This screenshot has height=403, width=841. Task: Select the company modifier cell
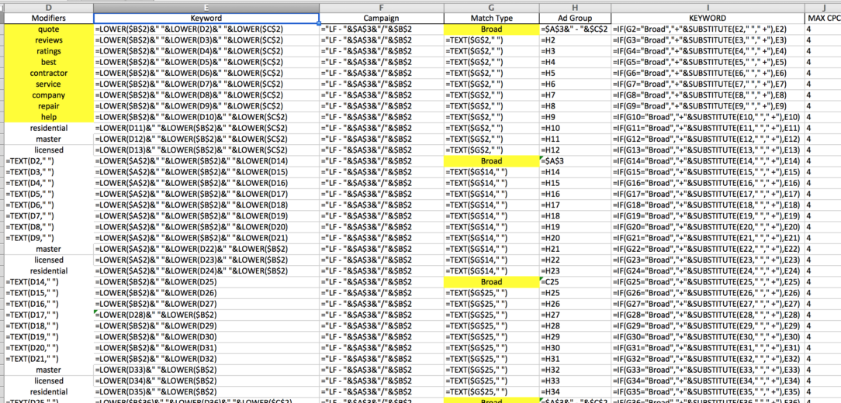[x=49, y=95]
